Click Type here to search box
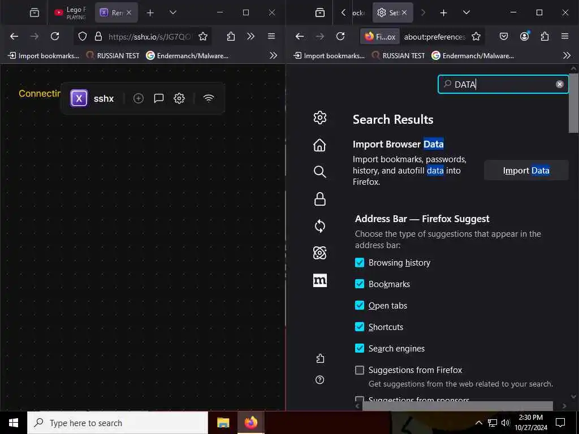 point(118,423)
